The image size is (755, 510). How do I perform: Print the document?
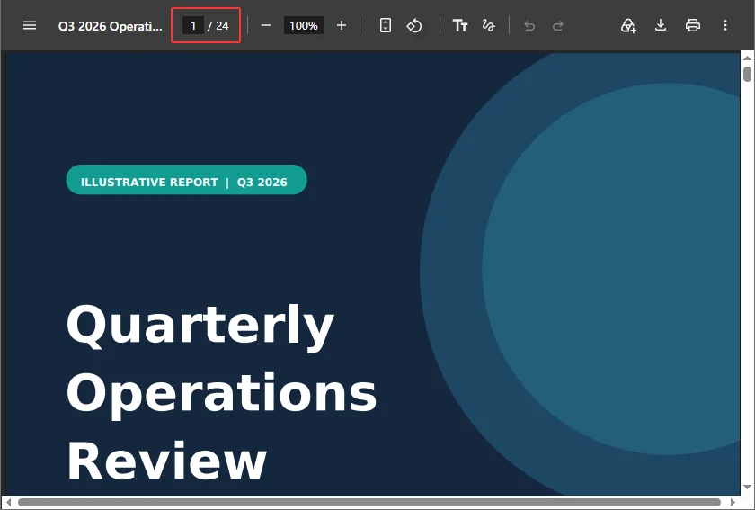693,25
